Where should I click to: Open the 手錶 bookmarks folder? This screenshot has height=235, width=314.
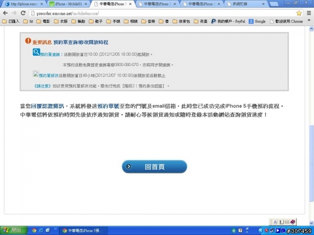click(113, 21)
